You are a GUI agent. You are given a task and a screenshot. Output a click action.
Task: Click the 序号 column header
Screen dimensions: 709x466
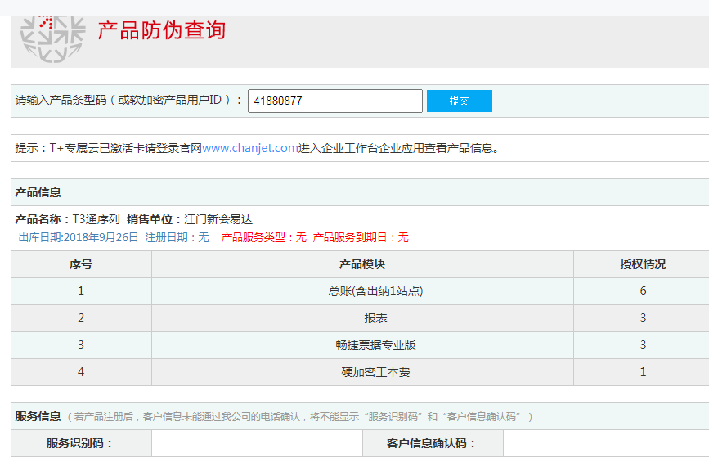pyautogui.click(x=81, y=264)
